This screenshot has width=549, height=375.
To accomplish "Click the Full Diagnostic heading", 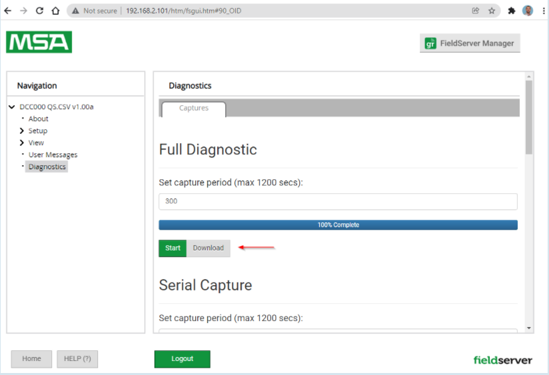I will (208, 150).
